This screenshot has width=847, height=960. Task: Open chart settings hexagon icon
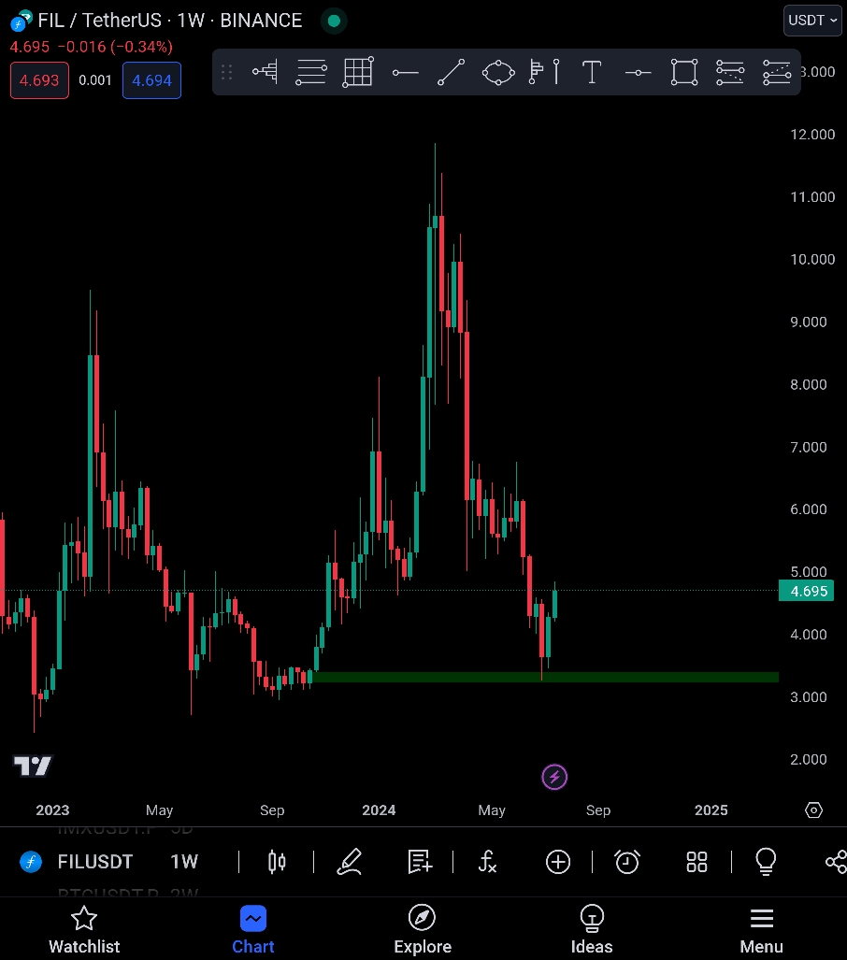click(x=813, y=810)
